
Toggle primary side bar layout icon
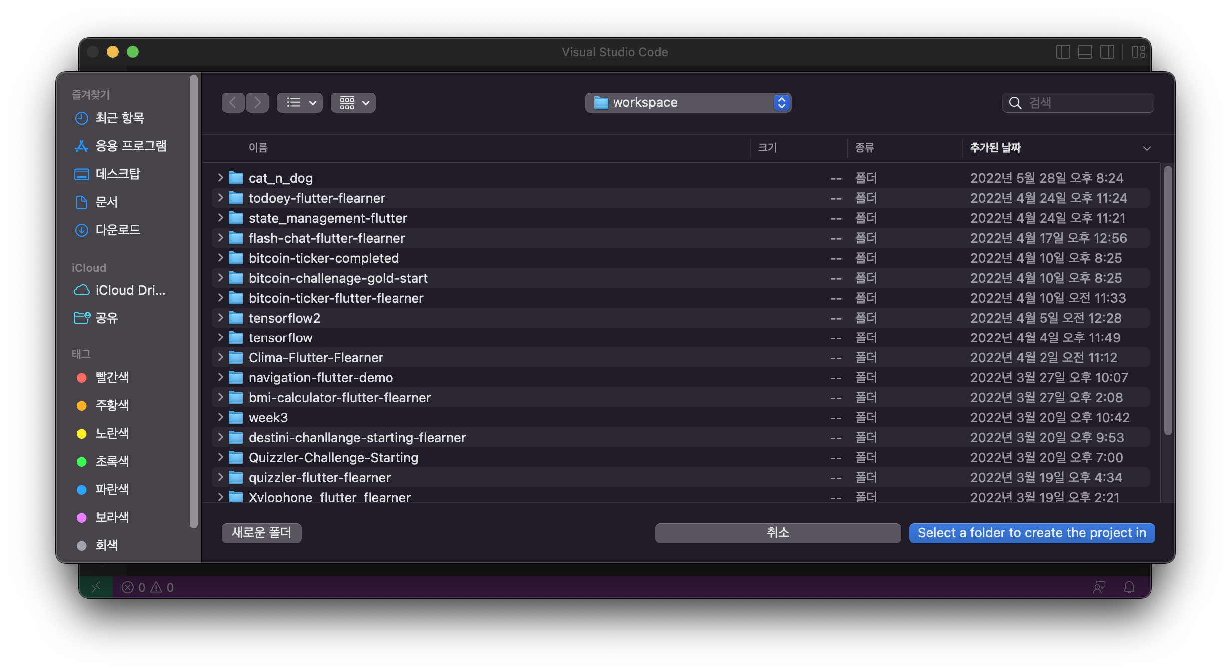1063,52
